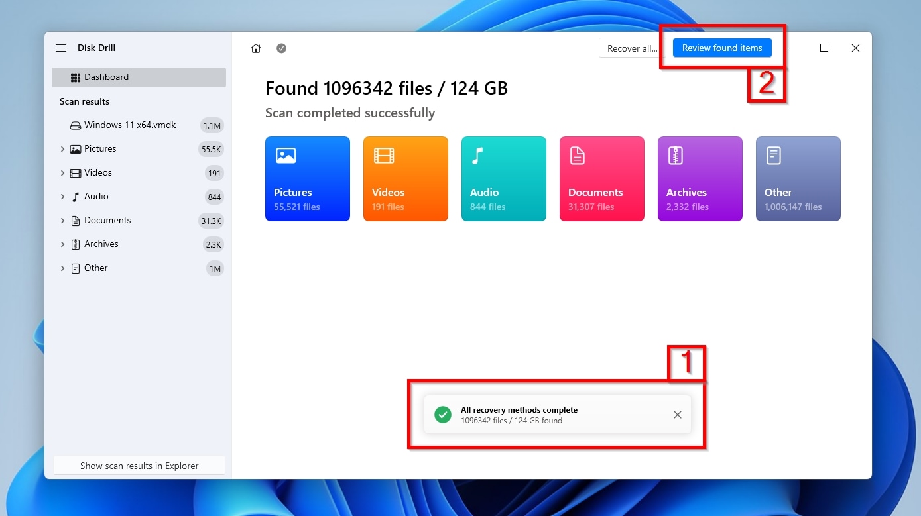Expand the Pictures tree node in sidebar
The image size is (921, 516).
62,149
